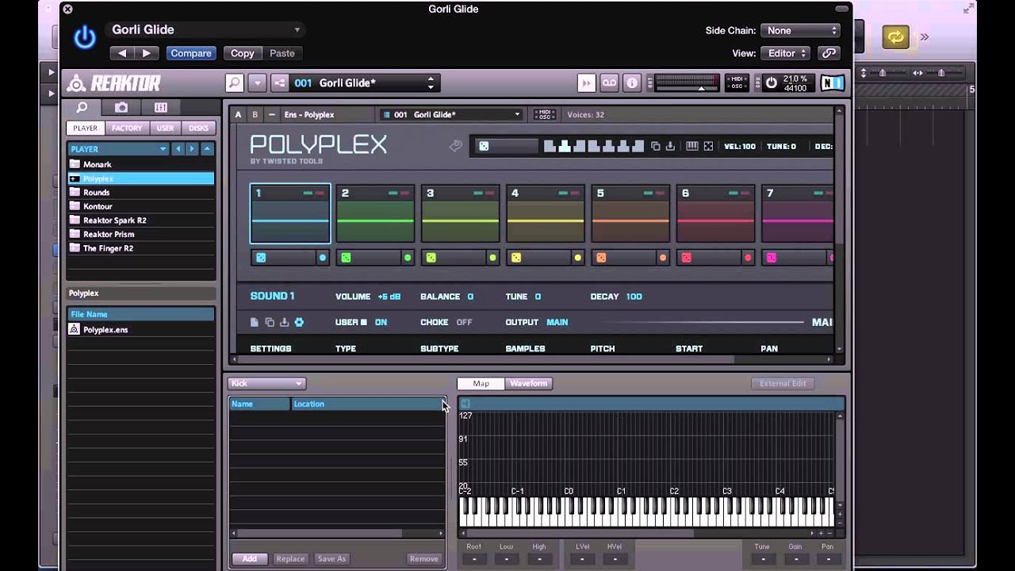Open the instrument snapshot dropdown in Polyplex header
The height and width of the screenshot is (571, 1015).
(x=451, y=114)
